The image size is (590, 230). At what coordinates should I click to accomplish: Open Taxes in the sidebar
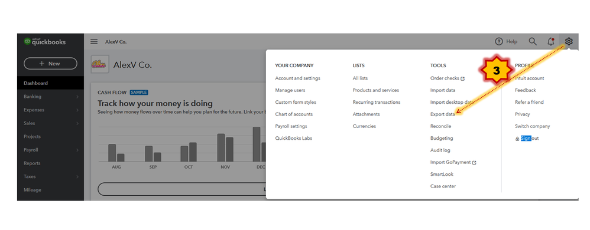click(30, 176)
